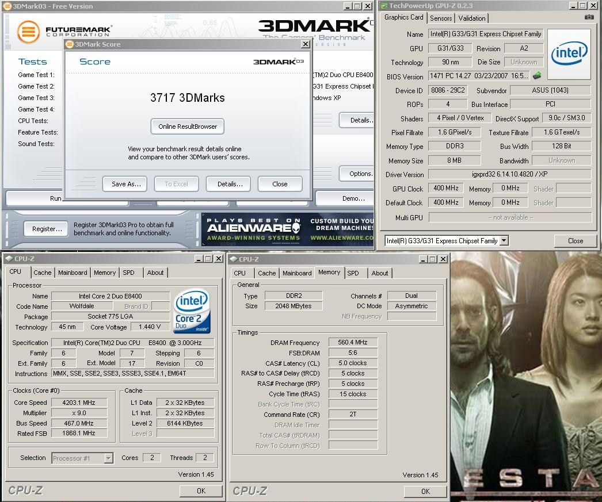Screen dimensions: 602x502
Task: Click Save As in the 3DMark Score dialog
Action: [x=126, y=184]
